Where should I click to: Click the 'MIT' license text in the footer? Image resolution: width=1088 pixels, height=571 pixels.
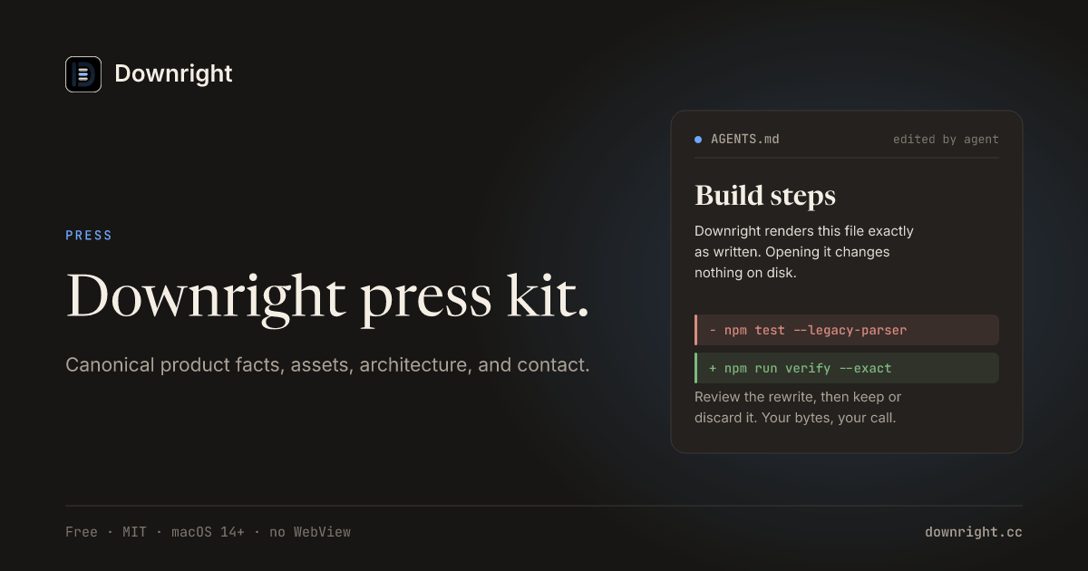point(134,532)
